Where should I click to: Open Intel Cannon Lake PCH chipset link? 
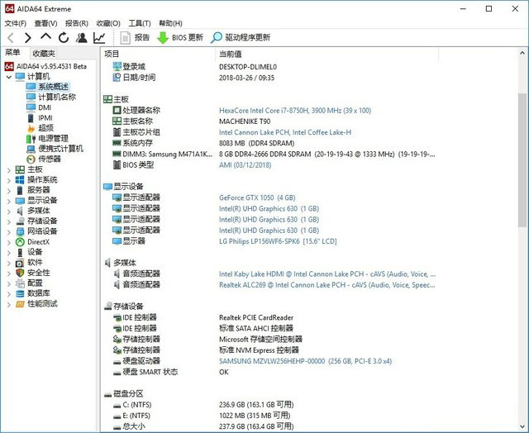(x=285, y=132)
